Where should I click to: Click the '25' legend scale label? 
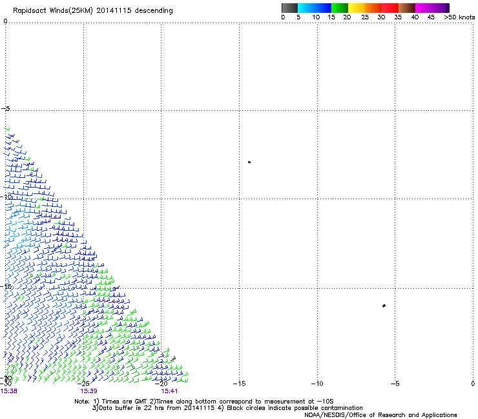365,17
